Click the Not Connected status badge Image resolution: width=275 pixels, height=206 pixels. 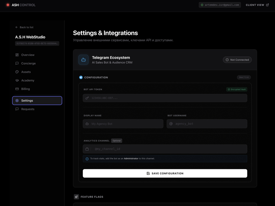tap(237, 60)
